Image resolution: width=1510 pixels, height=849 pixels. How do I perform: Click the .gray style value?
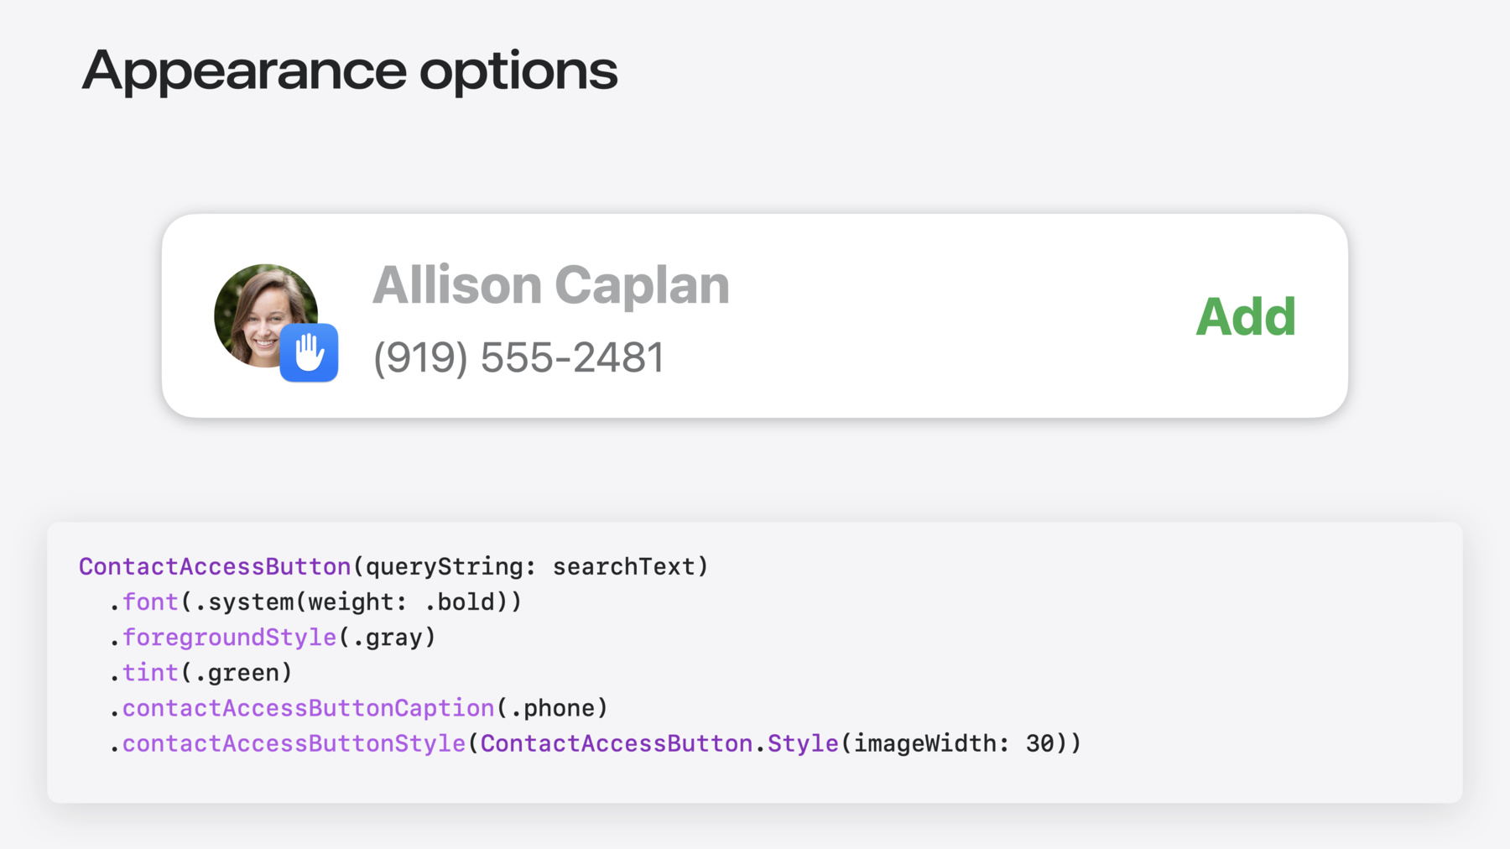388,638
